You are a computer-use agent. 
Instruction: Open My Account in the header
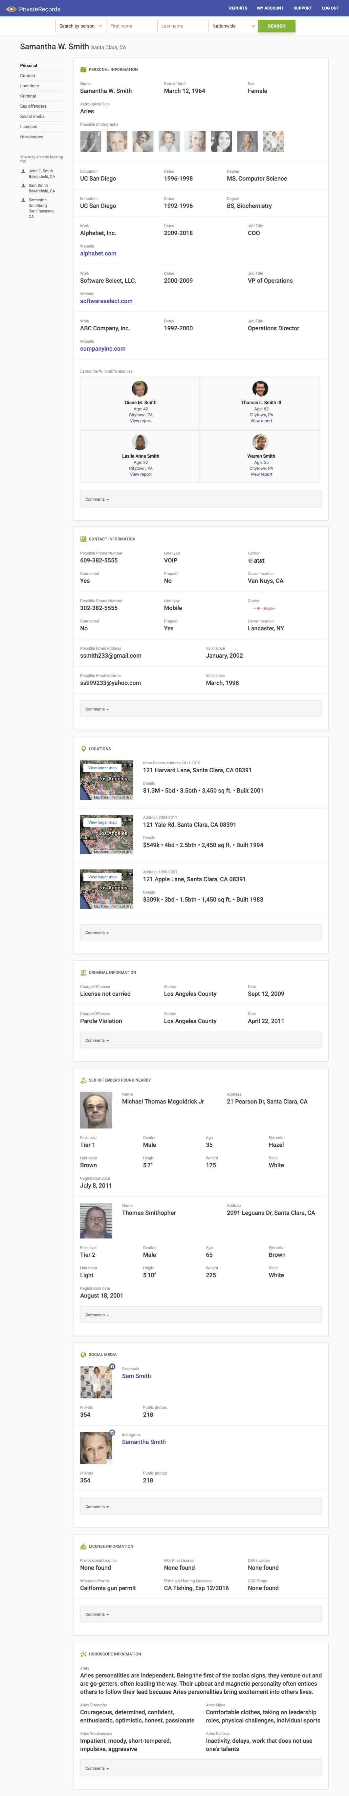[270, 8]
